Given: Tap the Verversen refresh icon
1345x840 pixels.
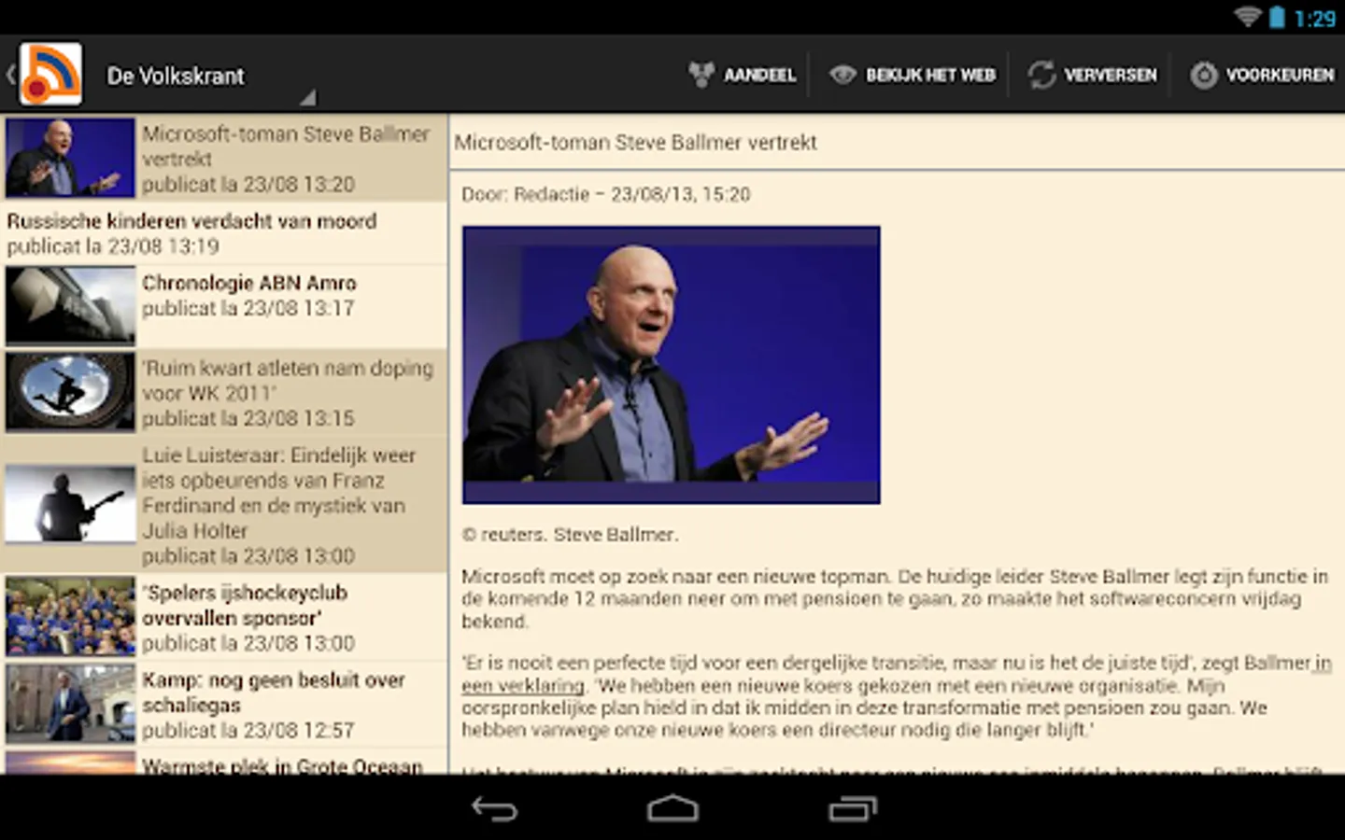Looking at the screenshot, I should (1041, 75).
